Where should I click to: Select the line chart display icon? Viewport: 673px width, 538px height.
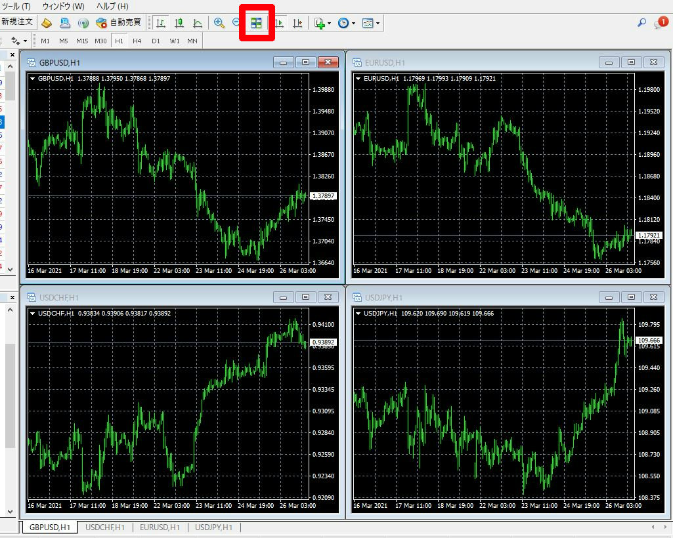tap(197, 22)
